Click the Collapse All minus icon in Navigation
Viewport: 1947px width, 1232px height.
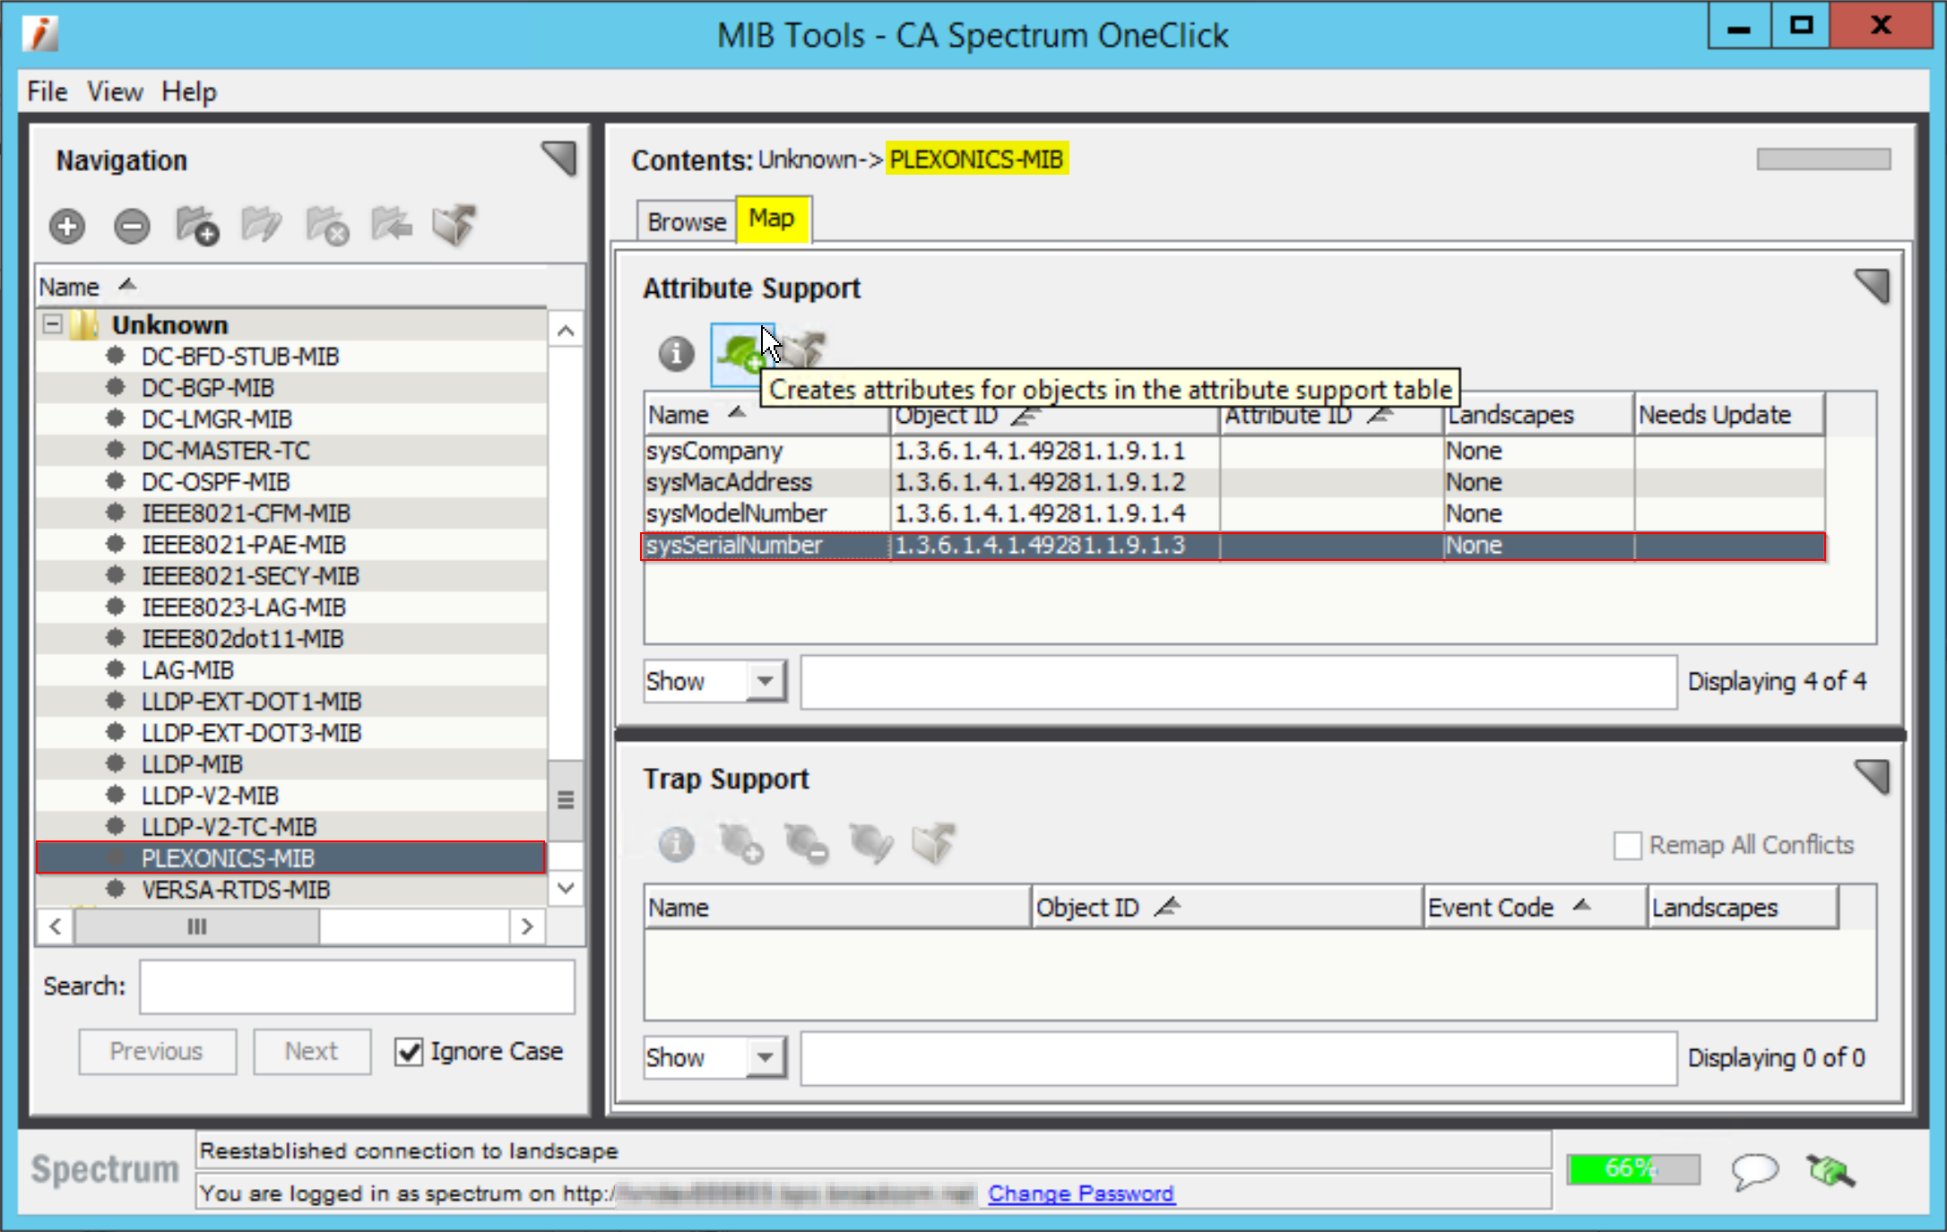point(132,227)
